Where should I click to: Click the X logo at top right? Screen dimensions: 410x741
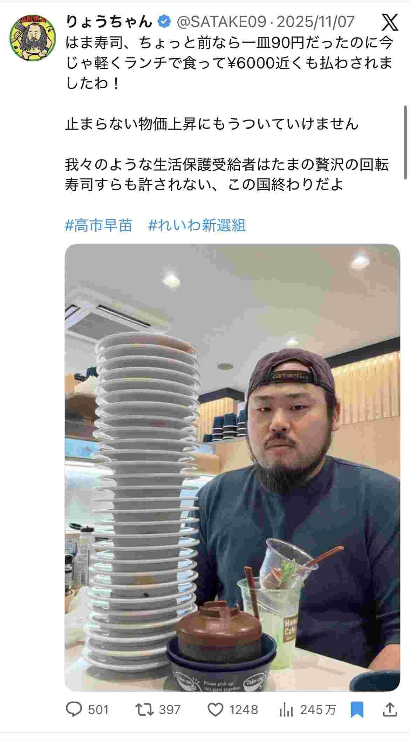pos(390,23)
